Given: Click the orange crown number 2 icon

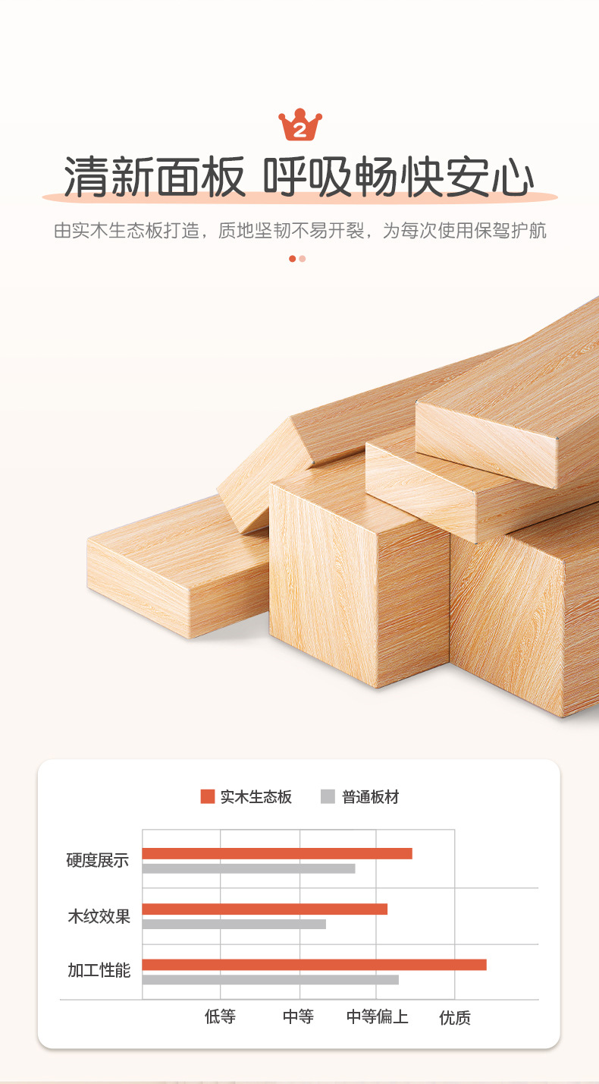Looking at the screenshot, I should (x=300, y=125).
